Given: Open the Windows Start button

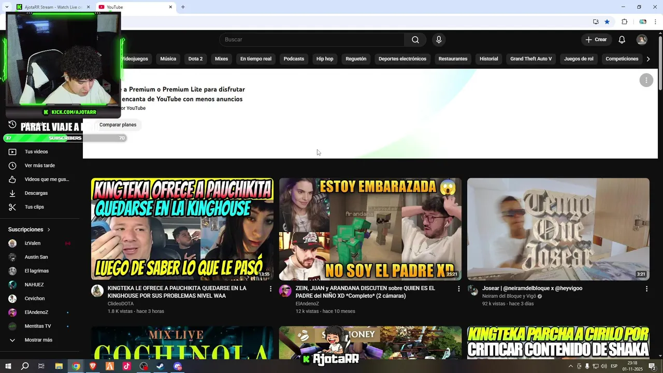Looking at the screenshot, I should [8, 366].
